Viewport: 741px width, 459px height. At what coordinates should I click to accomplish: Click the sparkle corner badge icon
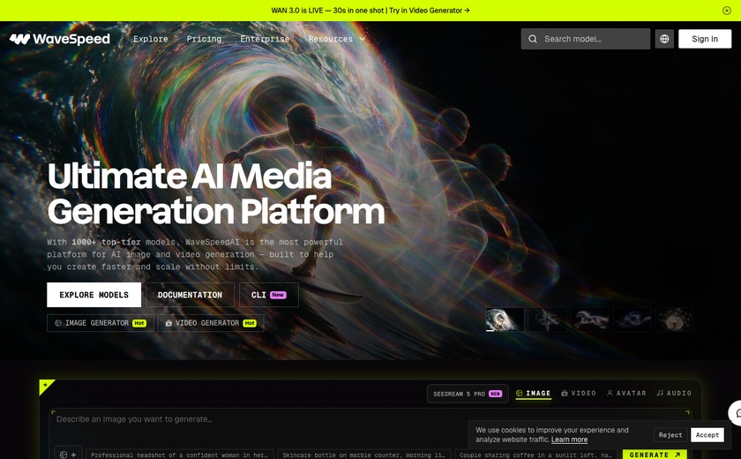[x=46, y=385]
